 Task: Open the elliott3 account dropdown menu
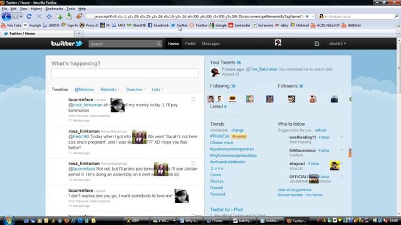(337, 44)
